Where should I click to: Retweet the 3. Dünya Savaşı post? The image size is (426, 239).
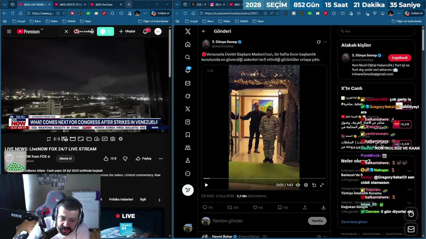(x=233, y=207)
